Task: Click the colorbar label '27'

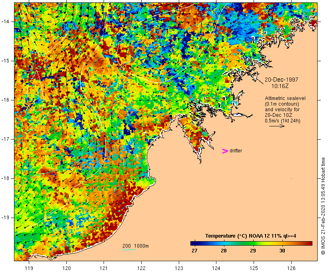Action: pos(194,250)
